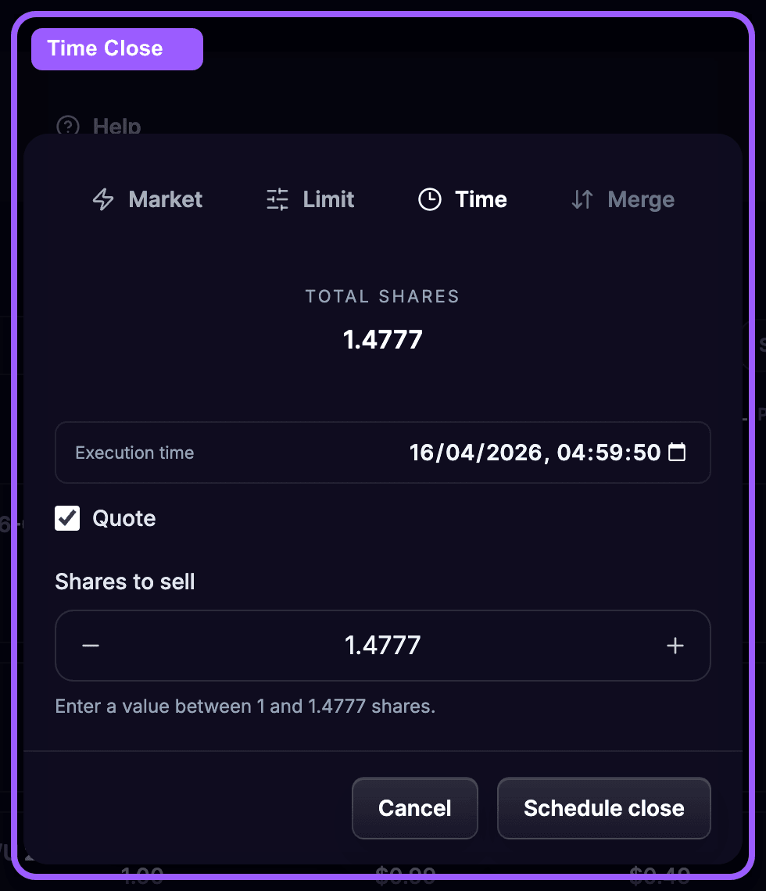The height and width of the screenshot is (891, 766).
Task: Click the clock icon beside Time
Action: point(430,200)
